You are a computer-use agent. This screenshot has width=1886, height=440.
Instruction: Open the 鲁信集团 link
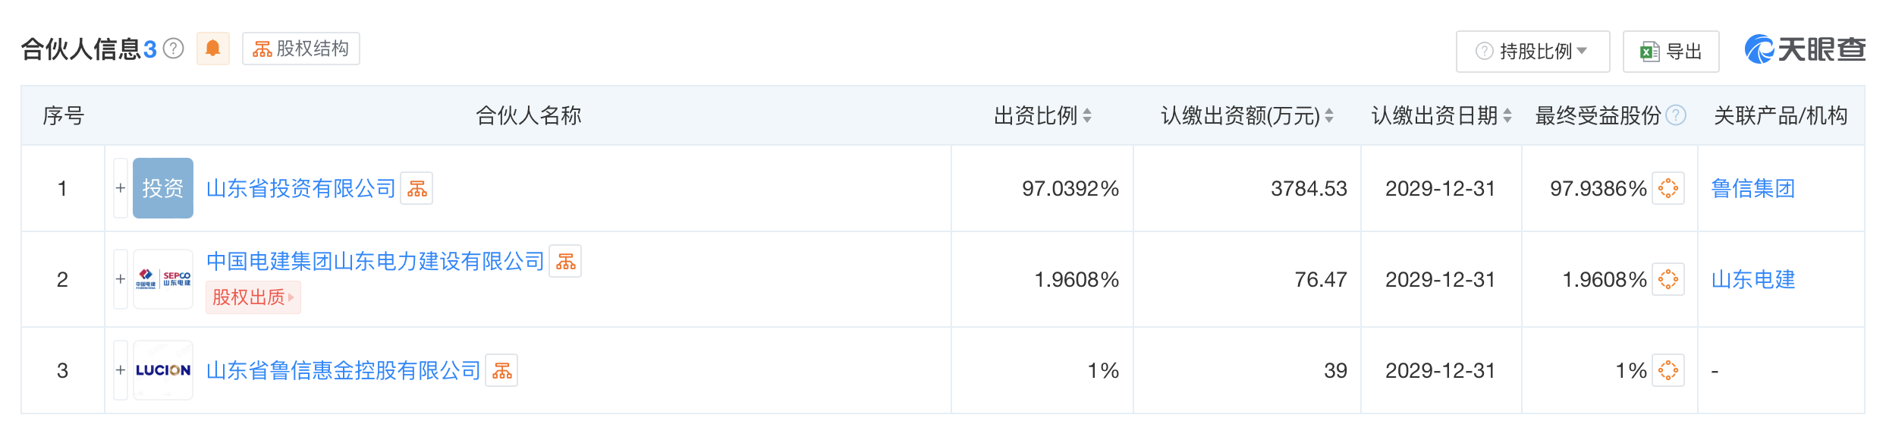tap(1752, 188)
